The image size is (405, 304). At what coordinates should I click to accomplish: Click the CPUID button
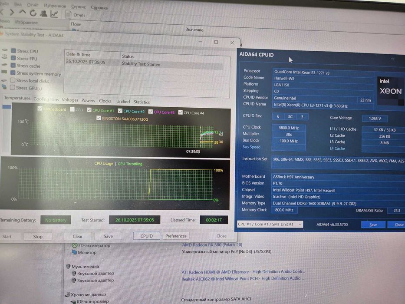coord(146,236)
